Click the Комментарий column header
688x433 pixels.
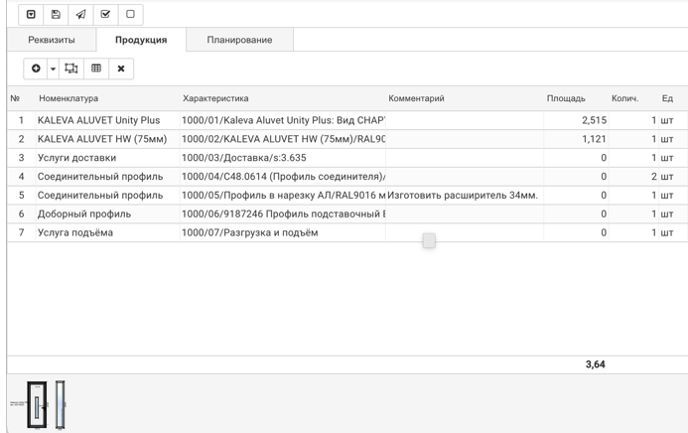pyautogui.click(x=416, y=98)
